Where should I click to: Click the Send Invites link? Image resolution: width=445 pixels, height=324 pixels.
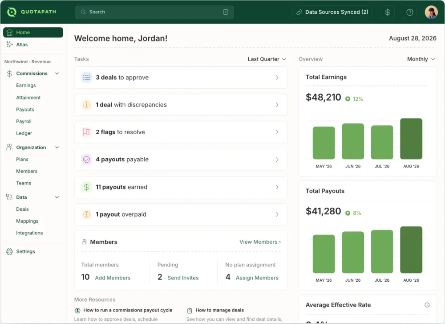click(x=183, y=278)
